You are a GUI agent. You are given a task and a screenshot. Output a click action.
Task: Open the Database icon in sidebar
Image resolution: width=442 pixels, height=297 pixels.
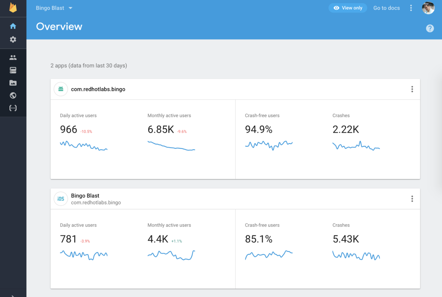pyautogui.click(x=13, y=70)
